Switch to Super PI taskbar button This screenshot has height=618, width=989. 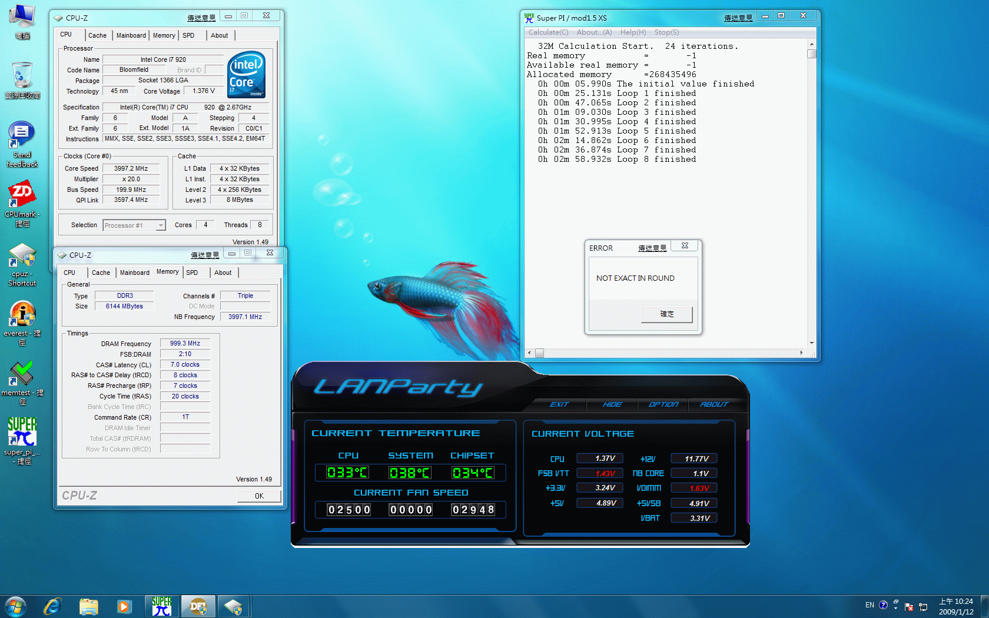click(162, 606)
